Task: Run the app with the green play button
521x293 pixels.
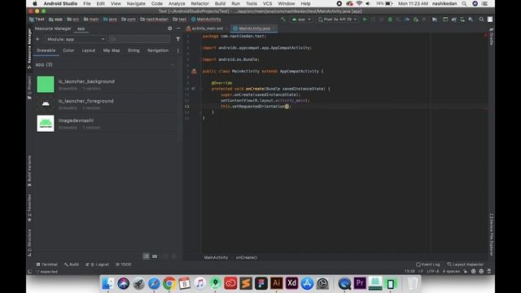Action: (365, 20)
